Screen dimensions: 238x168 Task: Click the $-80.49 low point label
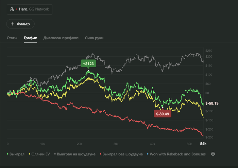click(x=163, y=114)
